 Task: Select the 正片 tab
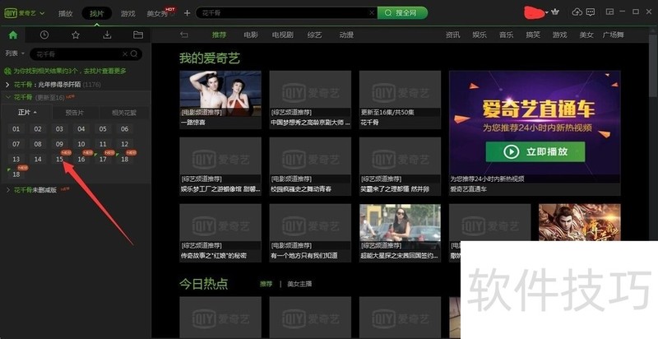pos(27,113)
